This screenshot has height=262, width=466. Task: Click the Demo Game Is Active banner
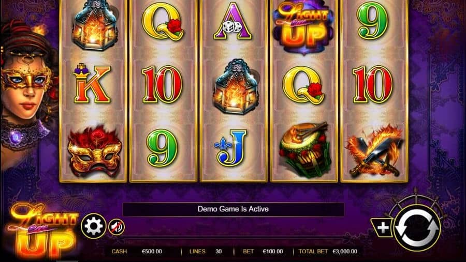[234, 209]
